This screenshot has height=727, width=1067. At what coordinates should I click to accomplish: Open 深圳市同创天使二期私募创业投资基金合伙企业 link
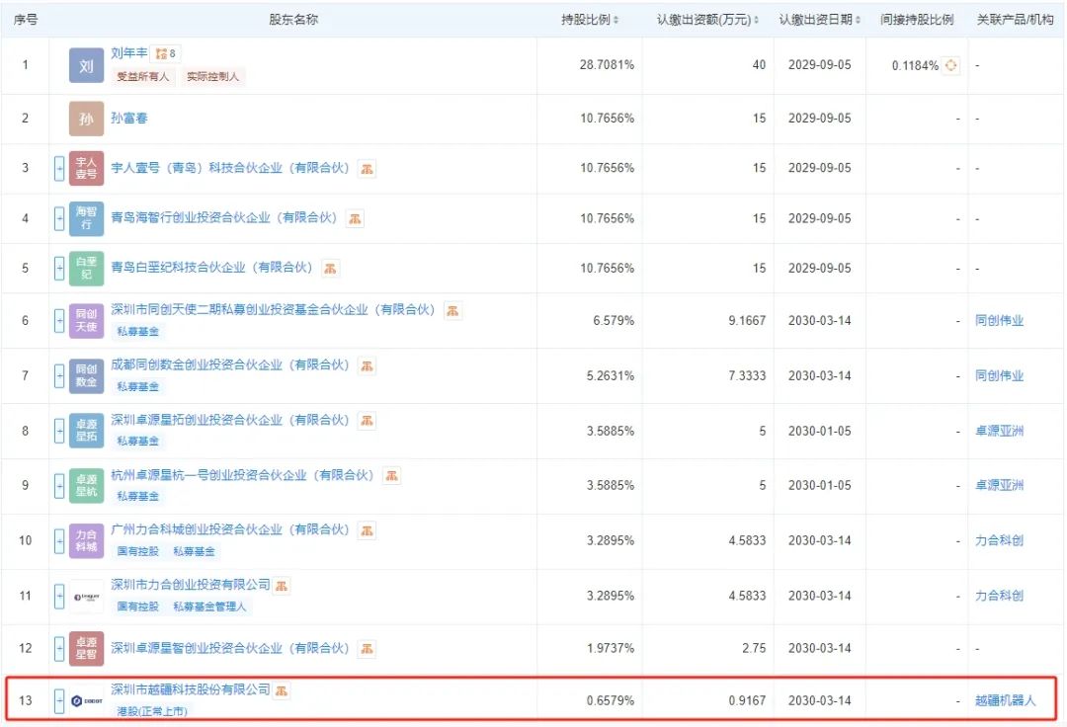pyautogui.click(x=273, y=310)
